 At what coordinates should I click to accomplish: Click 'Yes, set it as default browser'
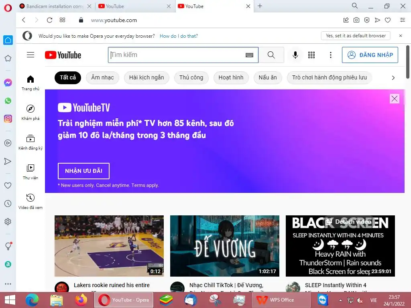click(x=356, y=36)
